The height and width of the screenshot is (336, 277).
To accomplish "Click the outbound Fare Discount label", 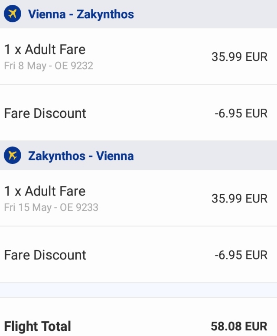I will pyautogui.click(x=45, y=113).
